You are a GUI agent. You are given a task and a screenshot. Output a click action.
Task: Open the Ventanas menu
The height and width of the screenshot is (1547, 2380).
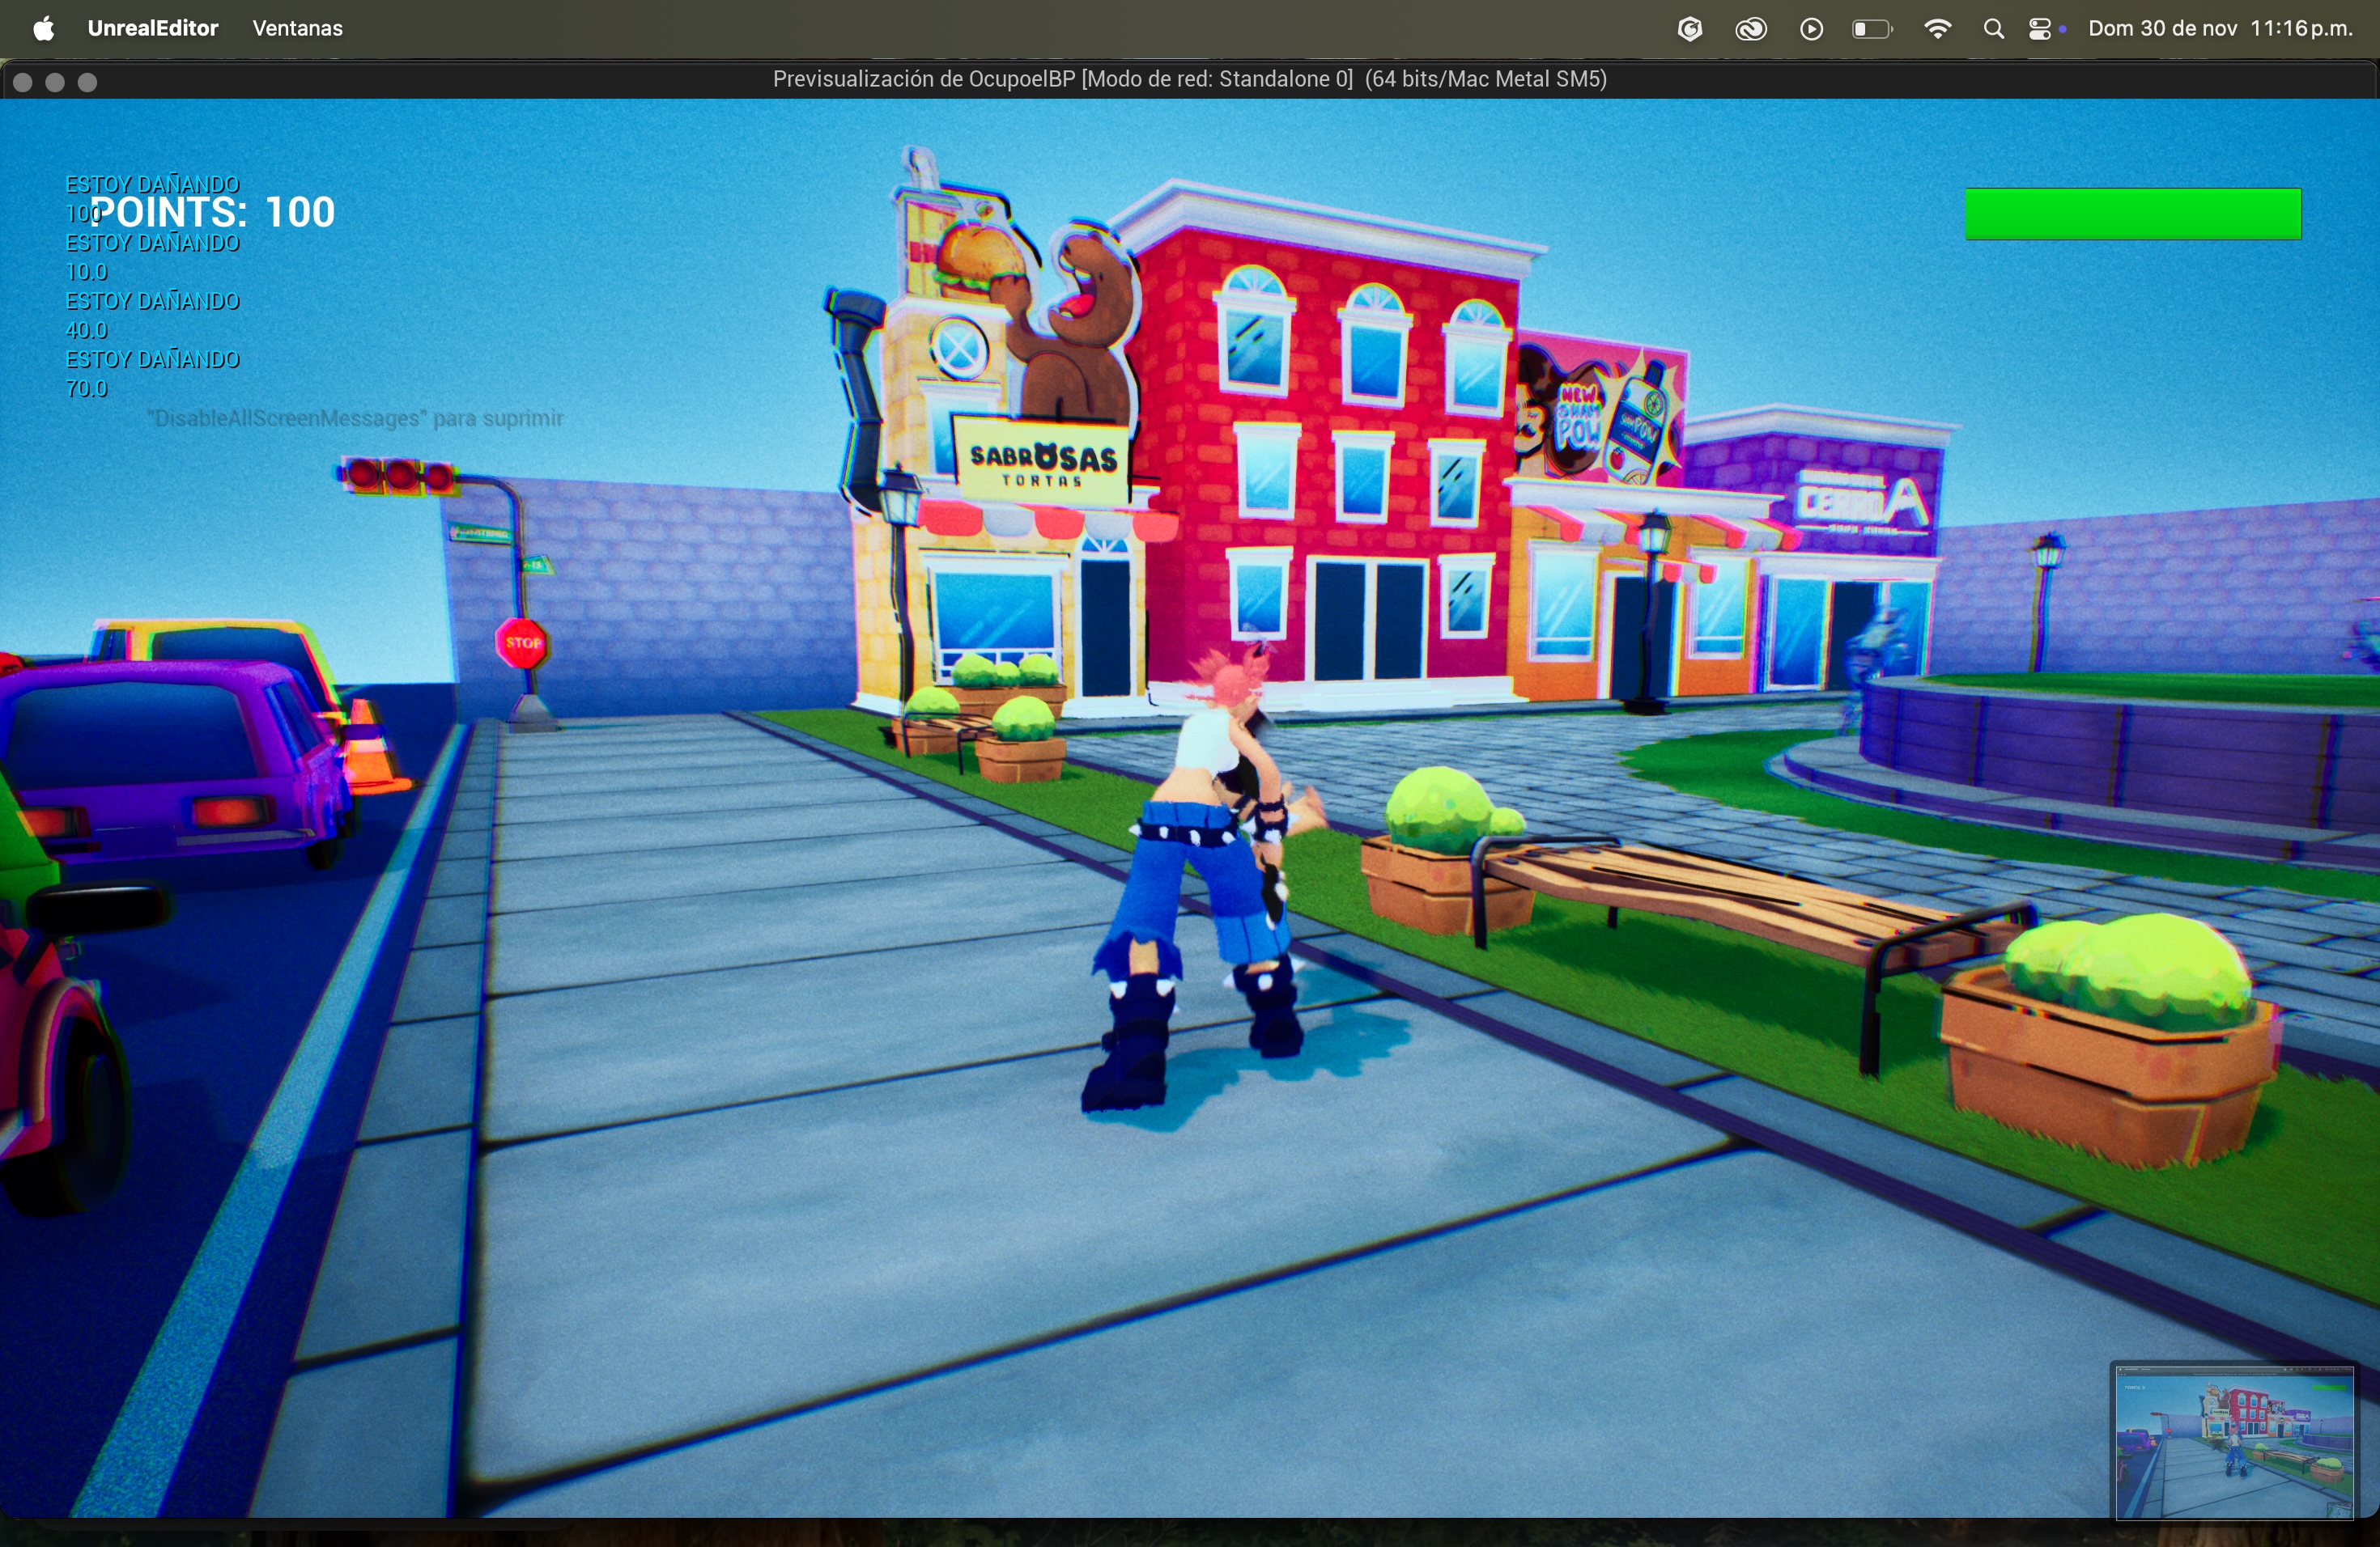coord(298,29)
